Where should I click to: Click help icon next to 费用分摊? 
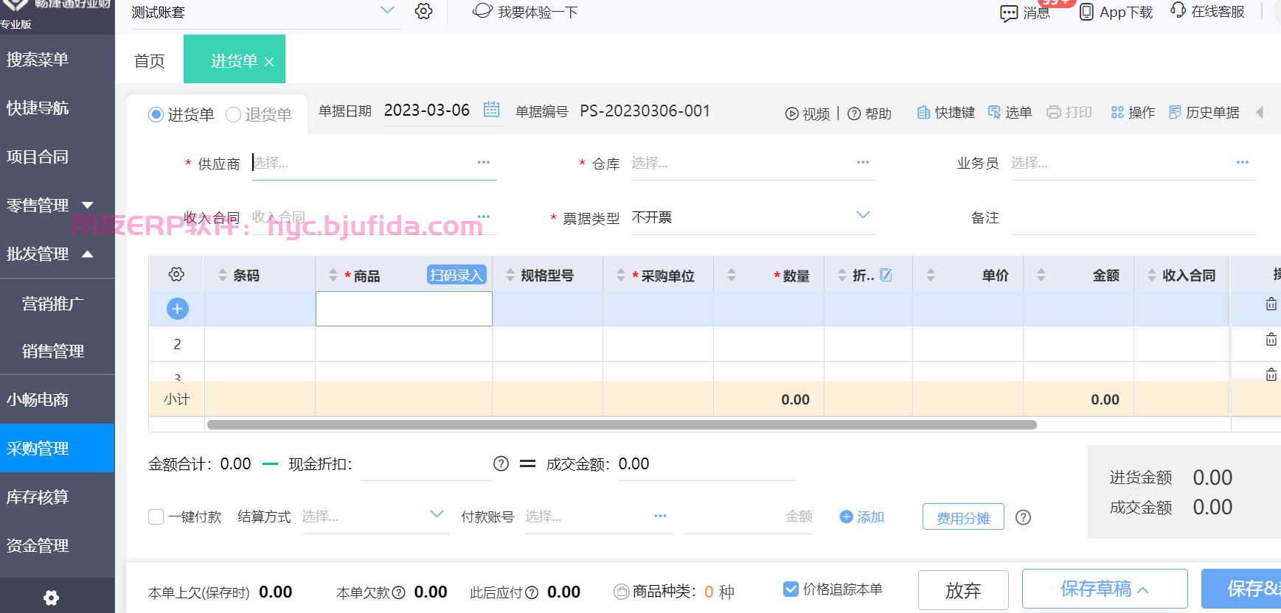[x=1023, y=517]
